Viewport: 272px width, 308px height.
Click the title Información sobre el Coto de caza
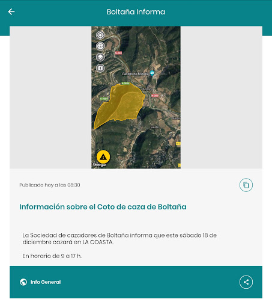pos(103,207)
